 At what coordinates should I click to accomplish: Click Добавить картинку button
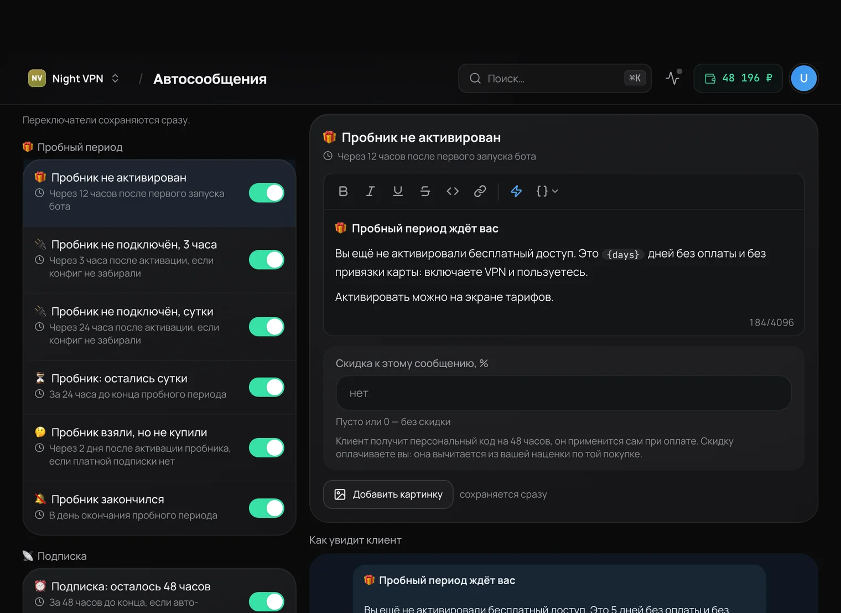tap(388, 494)
